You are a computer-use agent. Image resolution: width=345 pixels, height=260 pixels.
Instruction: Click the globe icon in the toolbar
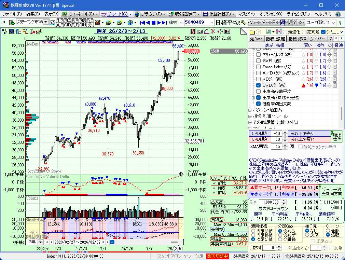coord(130,23)
